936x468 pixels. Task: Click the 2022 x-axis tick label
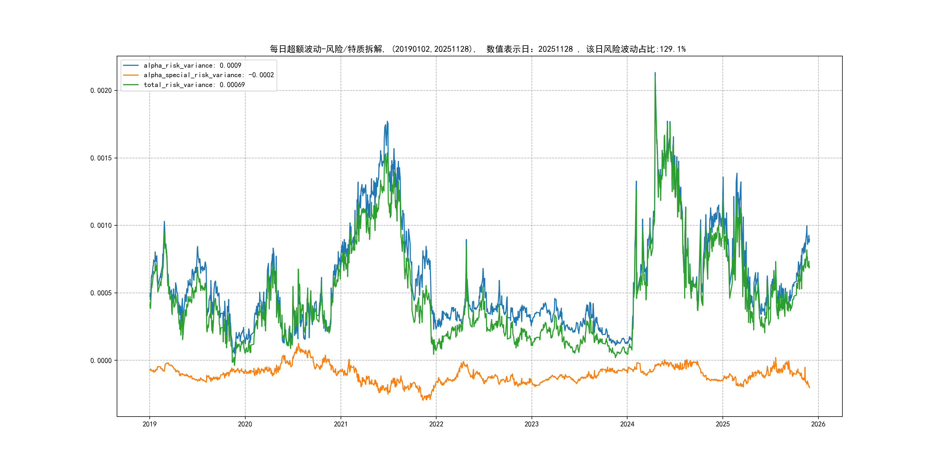point(436,424)
